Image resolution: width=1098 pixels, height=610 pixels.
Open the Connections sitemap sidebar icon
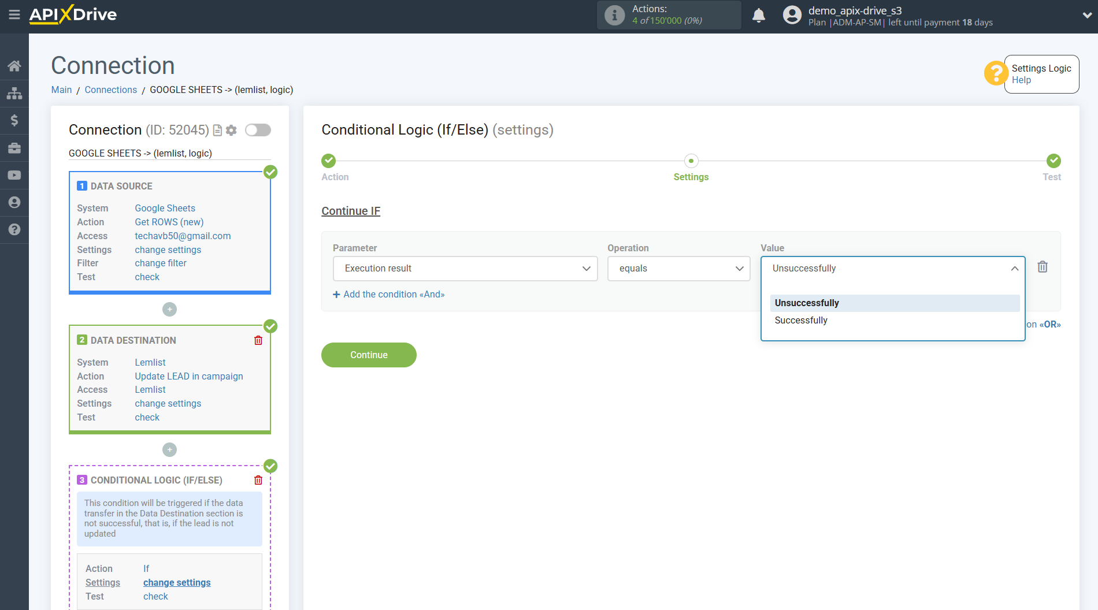tap(14, 93)
